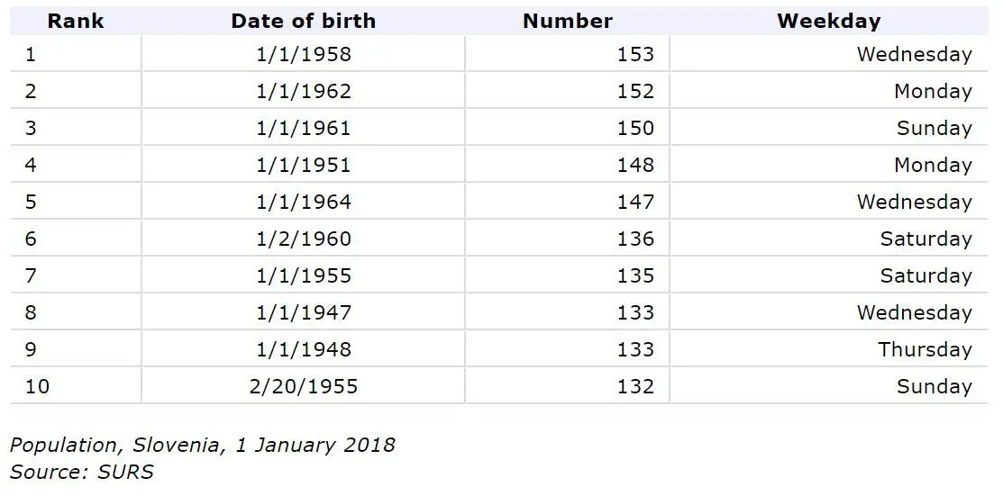This screenshot has width=1003, height=496.
Task: Select the date 1/1/1947 cell
Action: 304,312
